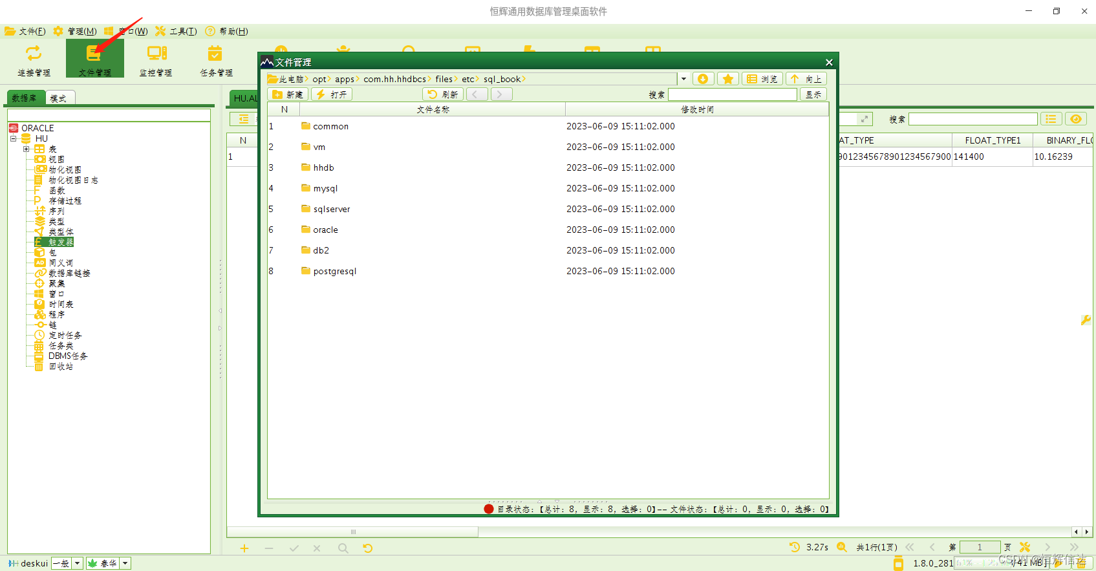Focus the page number input field
This screenshot has height=571, width=1096.
(980, 547)
